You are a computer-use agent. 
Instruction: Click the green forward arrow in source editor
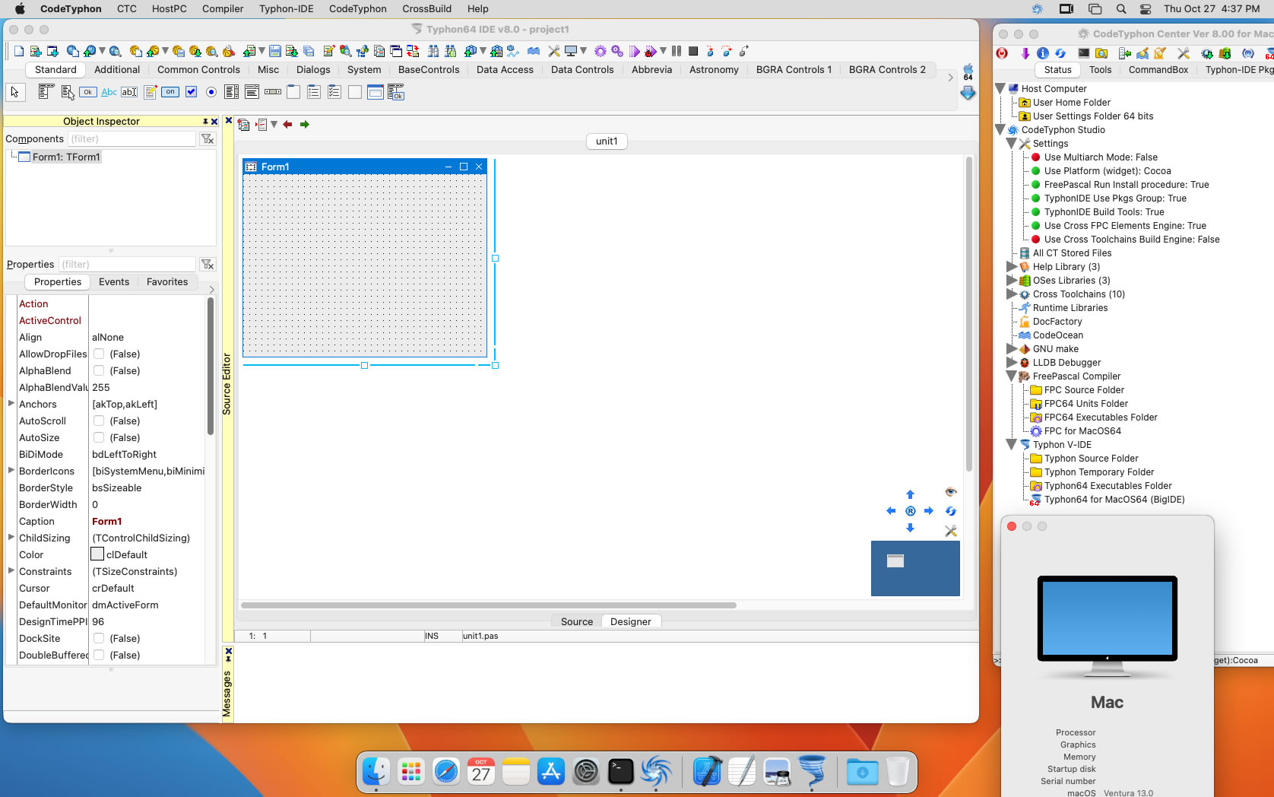click(x=305, y=124)
